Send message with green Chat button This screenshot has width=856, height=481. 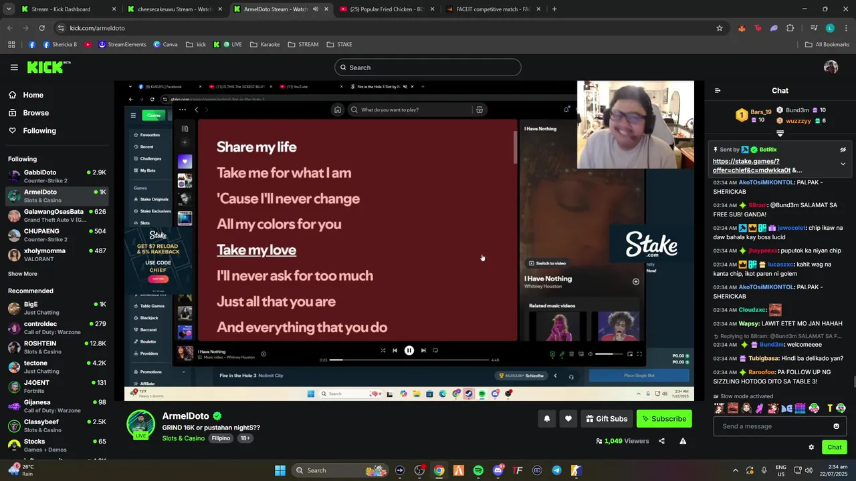pos(835,447)
